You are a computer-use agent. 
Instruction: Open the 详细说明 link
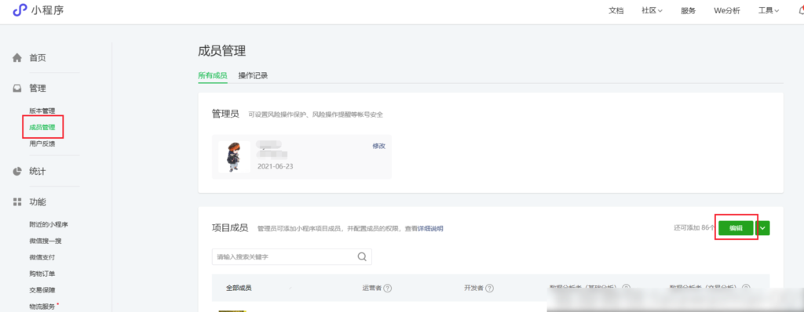[x=430, y=228]
